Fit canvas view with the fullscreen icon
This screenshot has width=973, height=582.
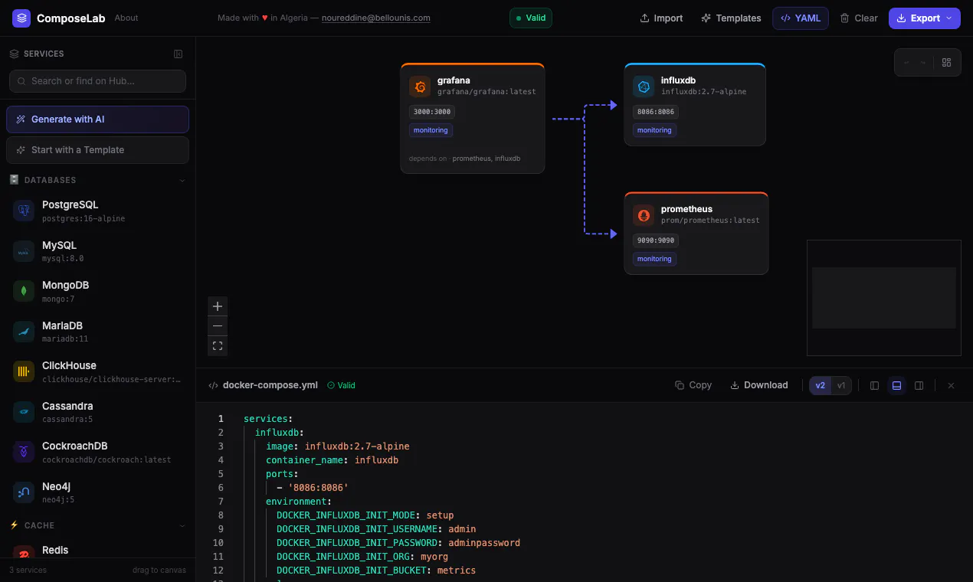pos(218,346)
